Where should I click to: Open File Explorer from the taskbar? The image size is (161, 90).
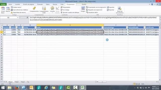click(x=10, y=88)
